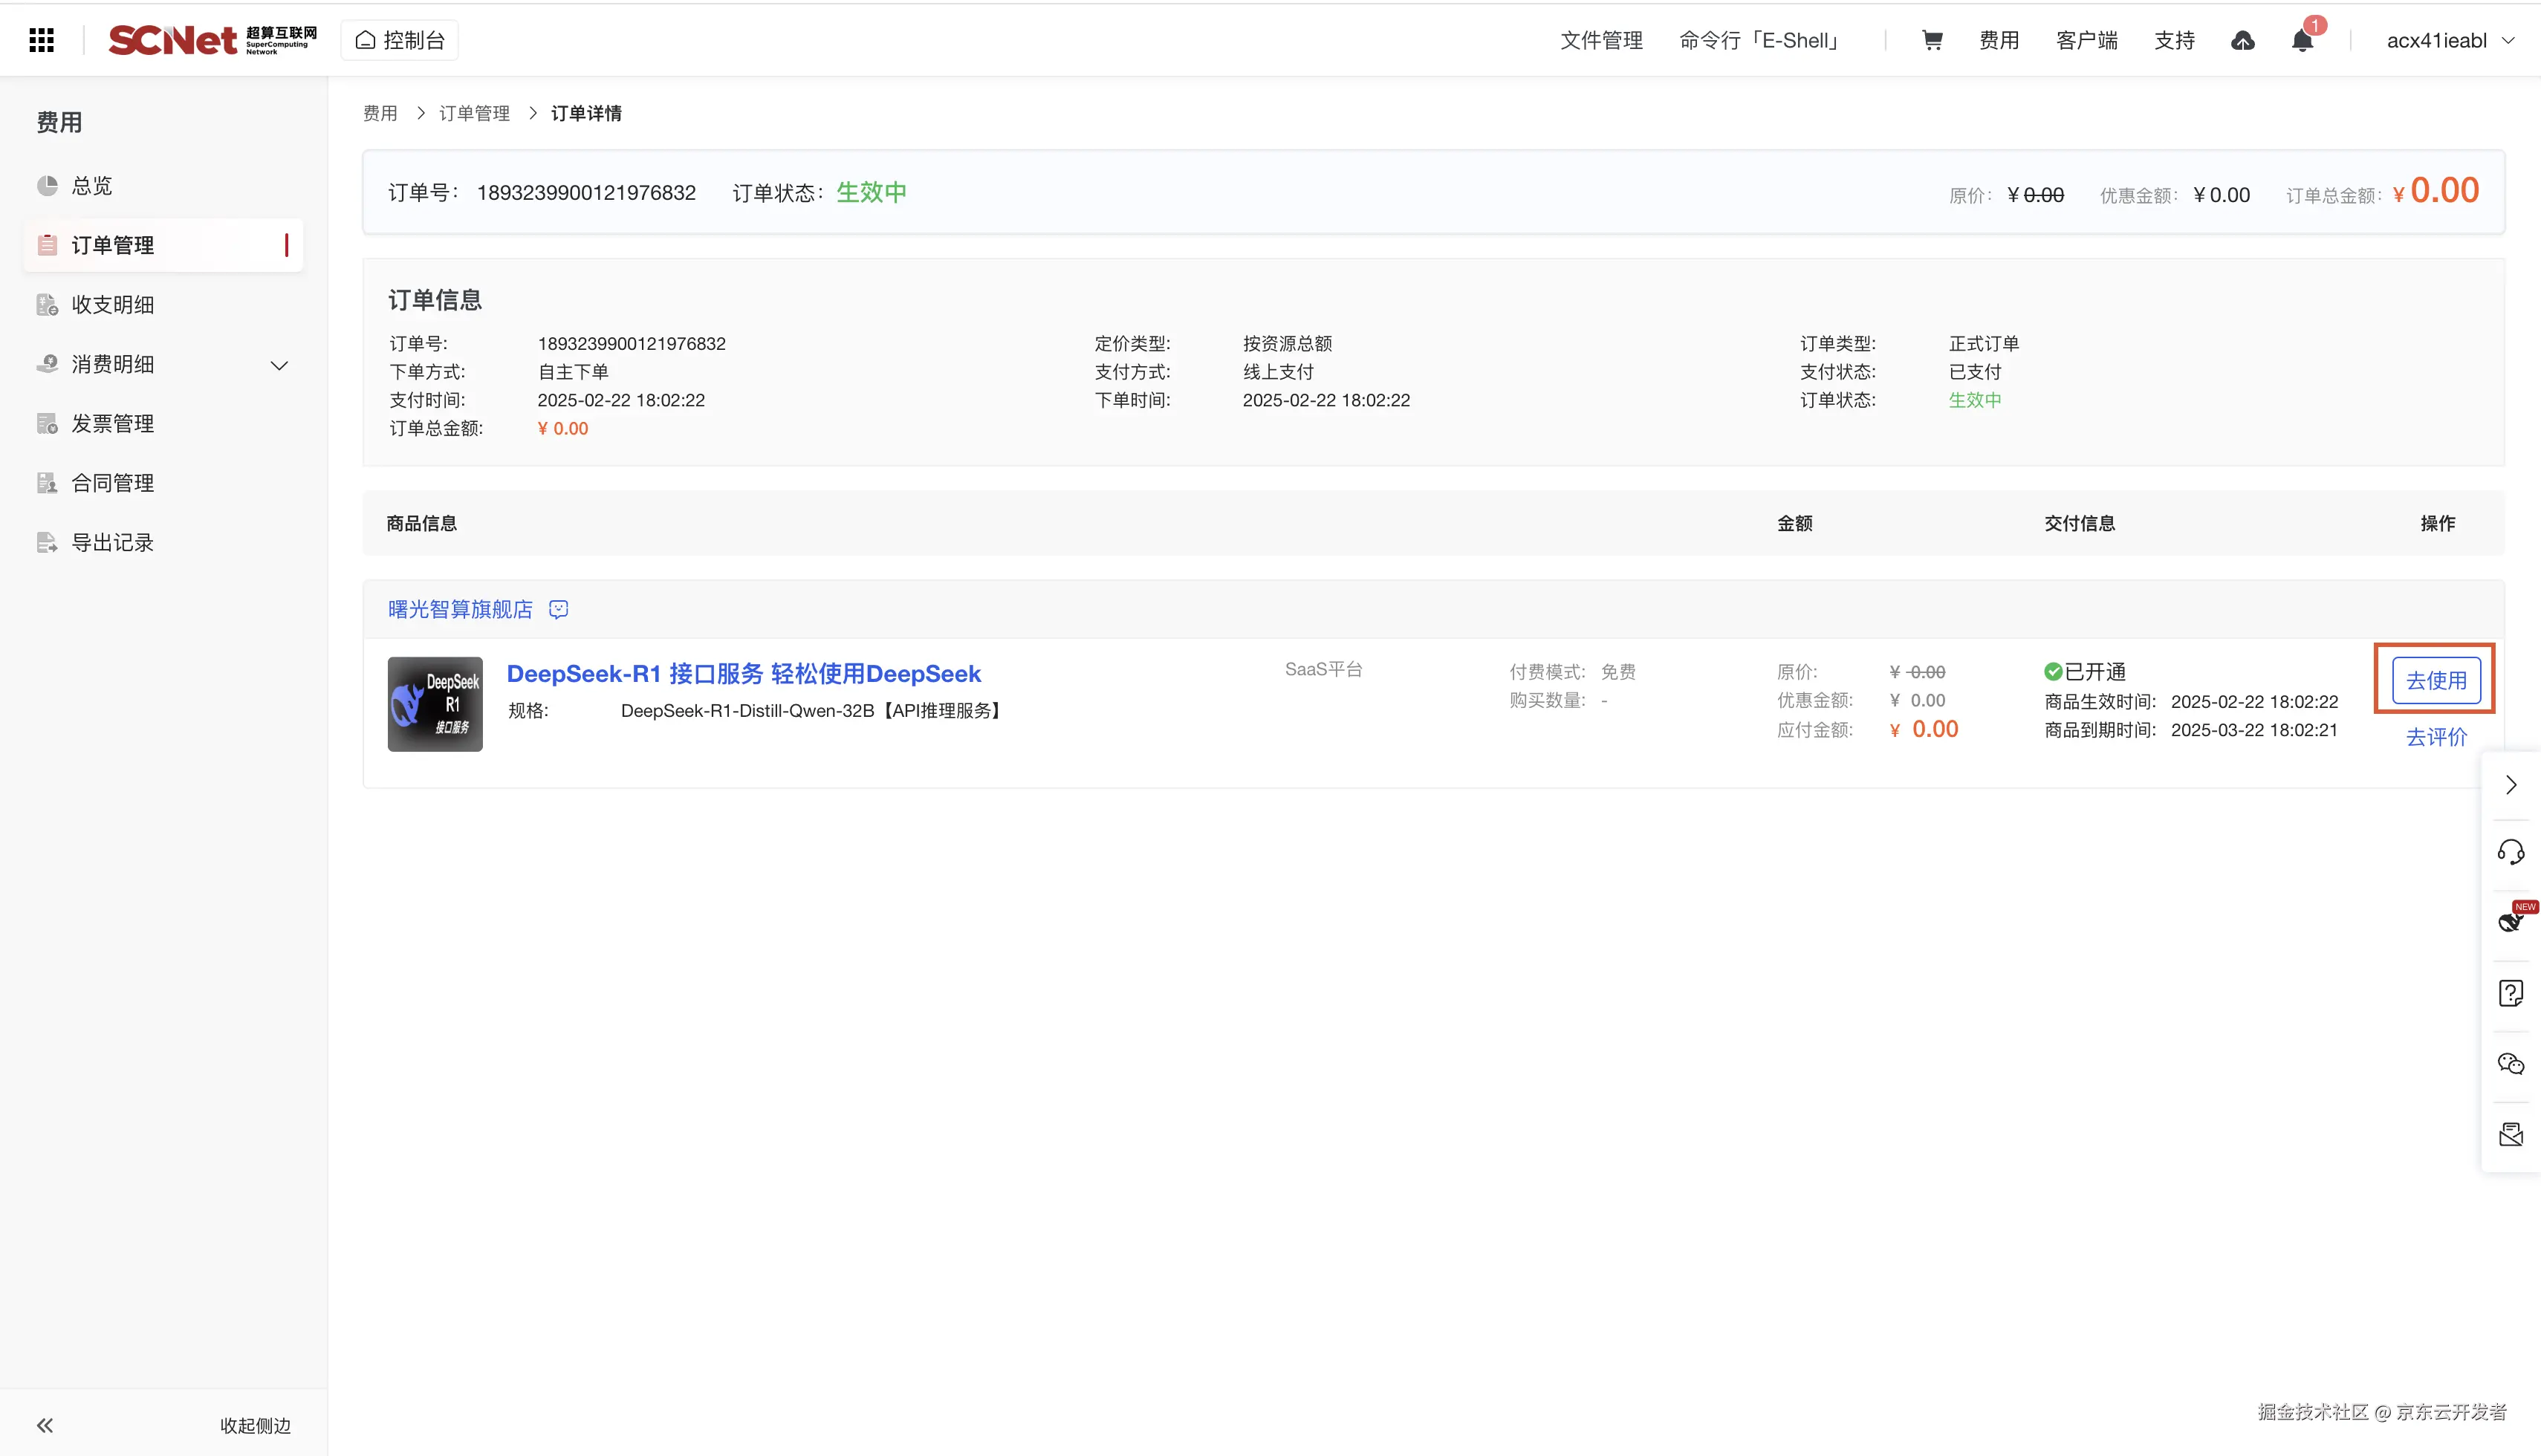
Task: Open customer service headset icon
Action: pos(2511,852)
